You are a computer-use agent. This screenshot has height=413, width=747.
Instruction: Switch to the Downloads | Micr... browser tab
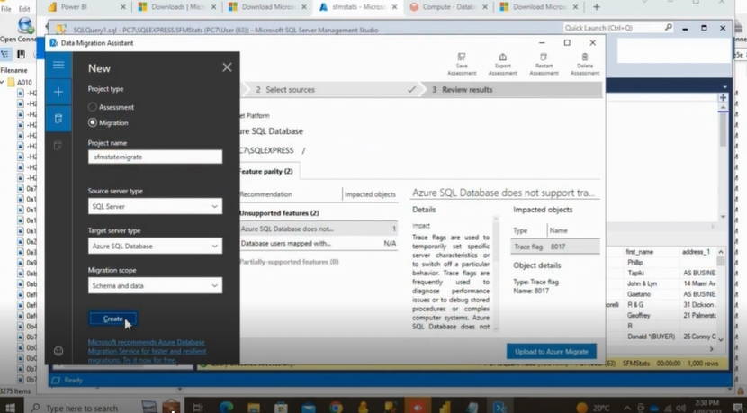(176, 7)
